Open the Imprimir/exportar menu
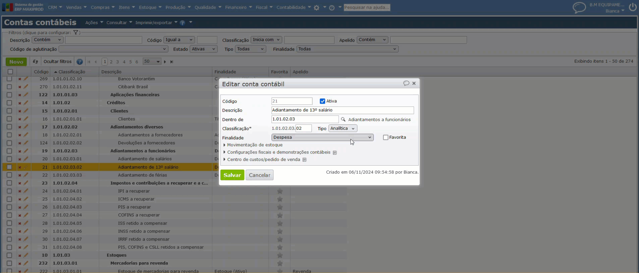Image resolution: width=639 pixels, height=273 pixels. click(156, 23)
